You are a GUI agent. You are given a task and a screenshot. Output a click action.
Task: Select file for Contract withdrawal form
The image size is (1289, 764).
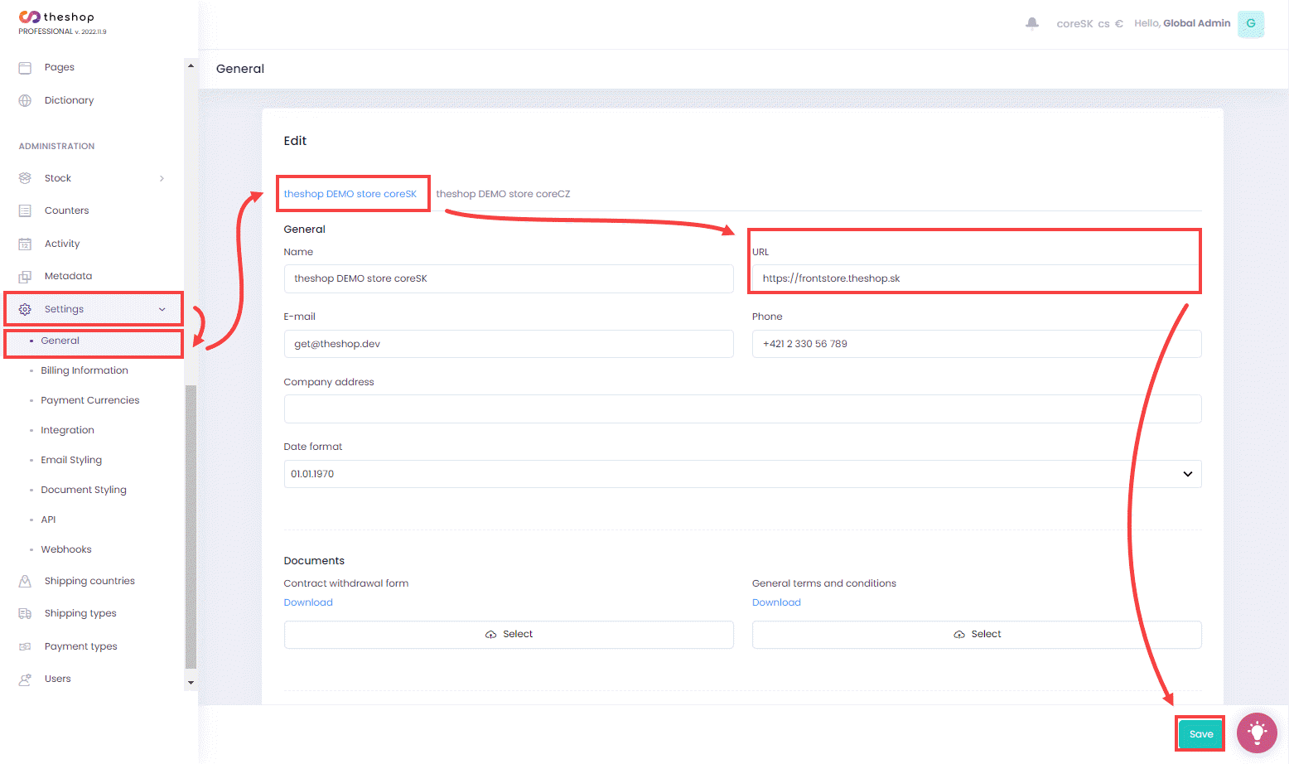509,635
